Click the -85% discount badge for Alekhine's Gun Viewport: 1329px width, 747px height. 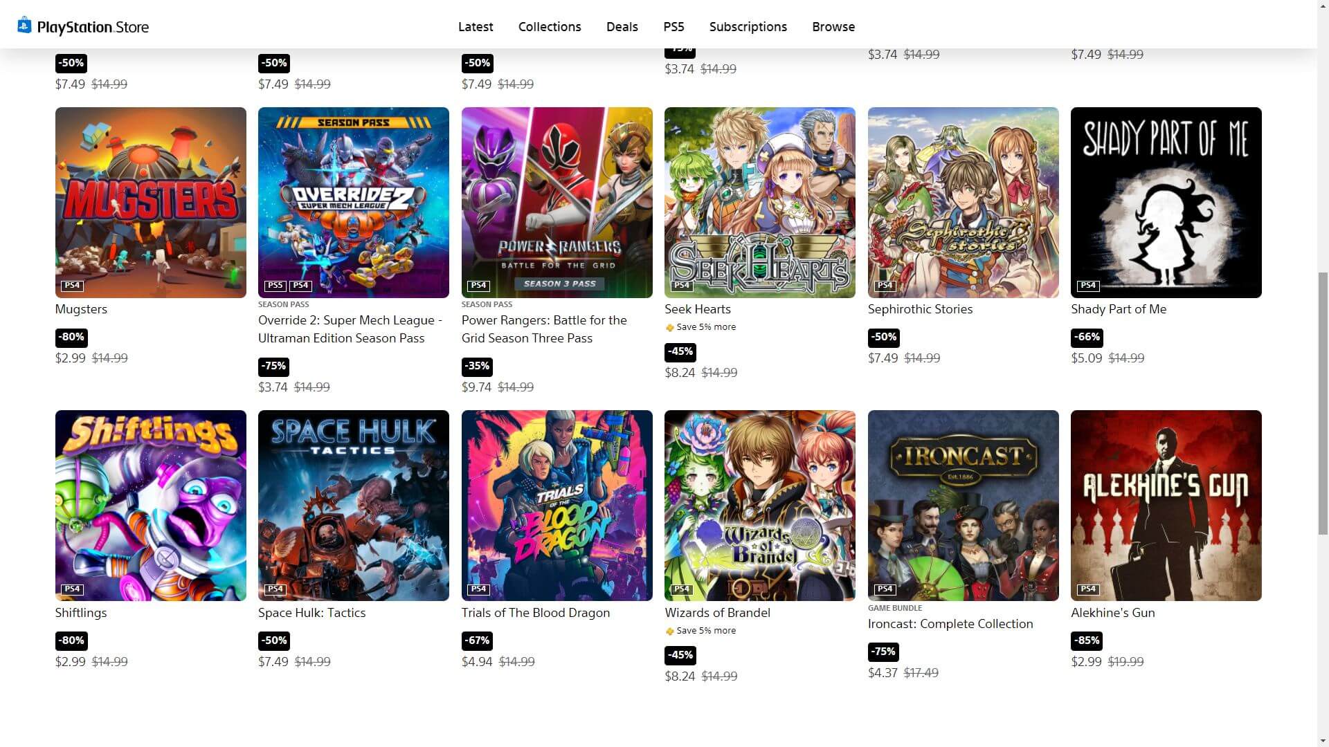point(1087,640)
